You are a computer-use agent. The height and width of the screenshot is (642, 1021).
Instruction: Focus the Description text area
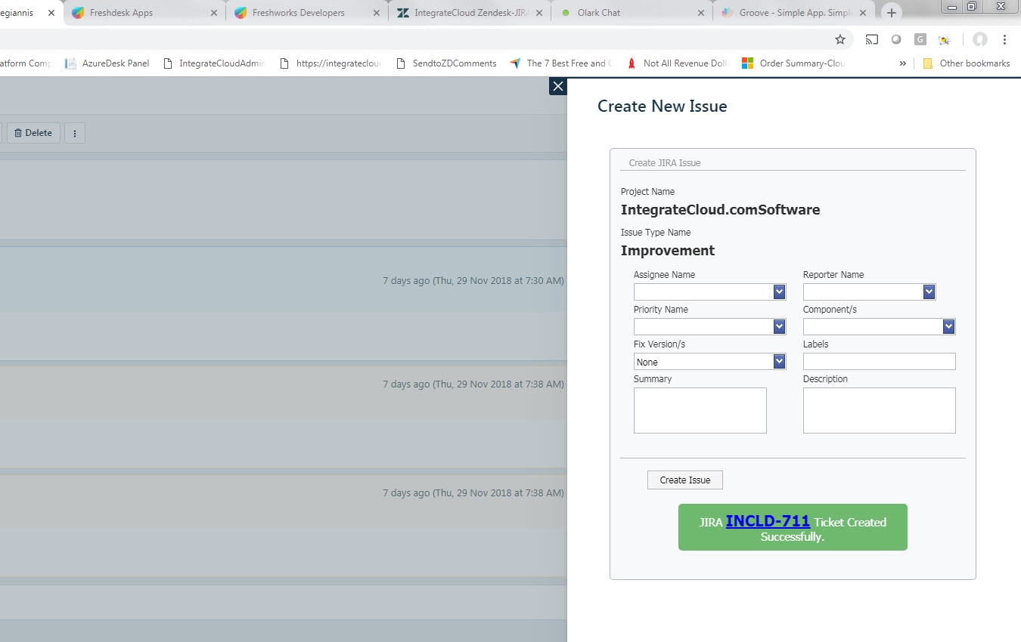[x=879, y=410]
